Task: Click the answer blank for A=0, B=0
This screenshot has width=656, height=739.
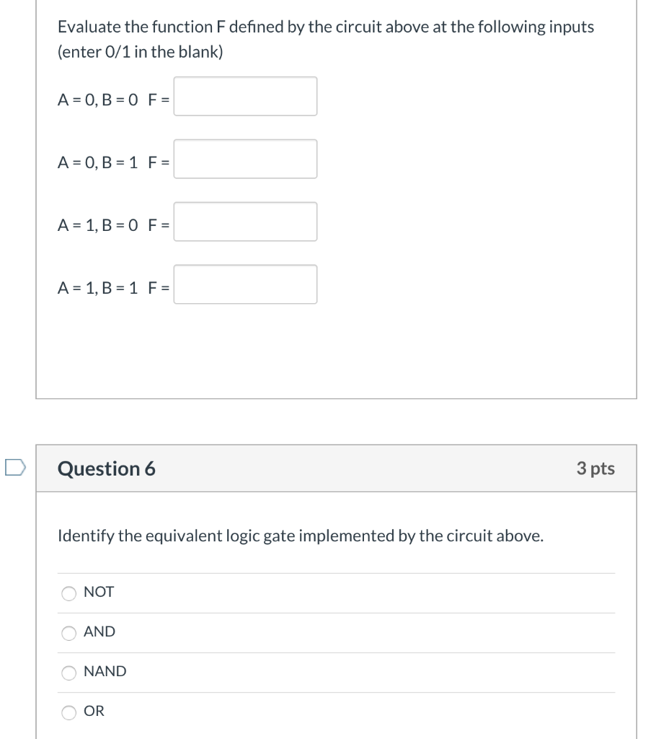Action: pos(245,96)
